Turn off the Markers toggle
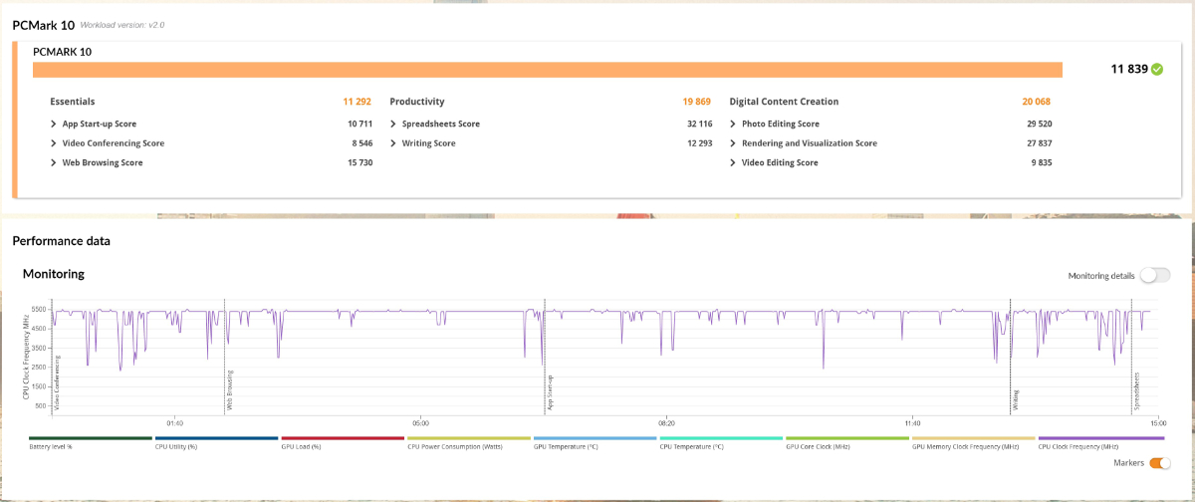This screenshot has width=1195, height=502. [1159, 463]
